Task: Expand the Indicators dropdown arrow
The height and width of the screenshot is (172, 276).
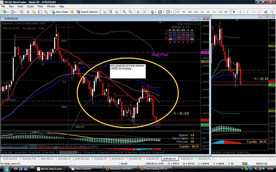Action: coord(155,12)
